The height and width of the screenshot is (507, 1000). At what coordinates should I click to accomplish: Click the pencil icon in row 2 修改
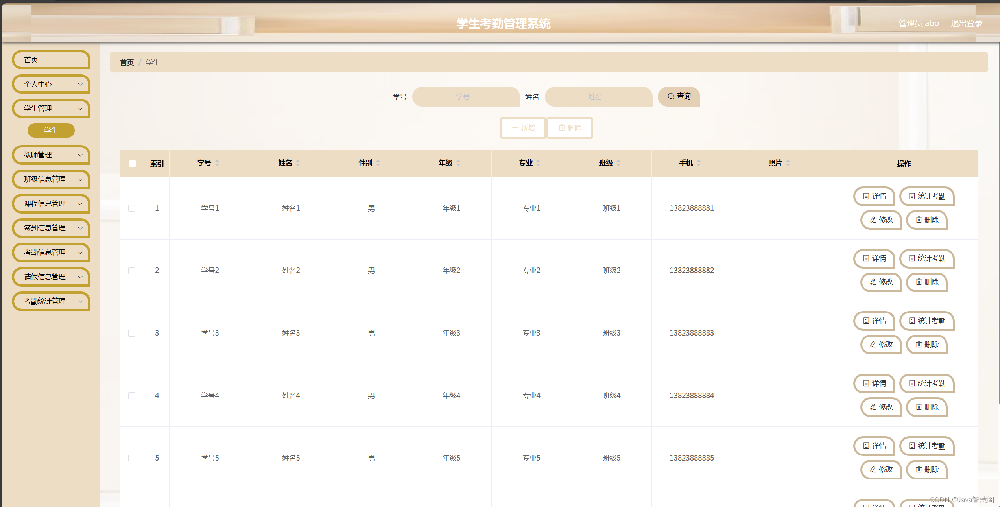(x=873, y=282)
